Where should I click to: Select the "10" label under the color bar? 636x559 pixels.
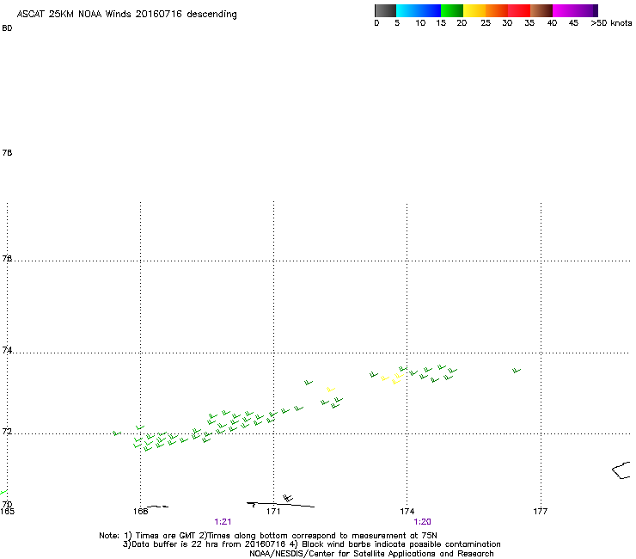pyautogui.click(x=420, y=23)
